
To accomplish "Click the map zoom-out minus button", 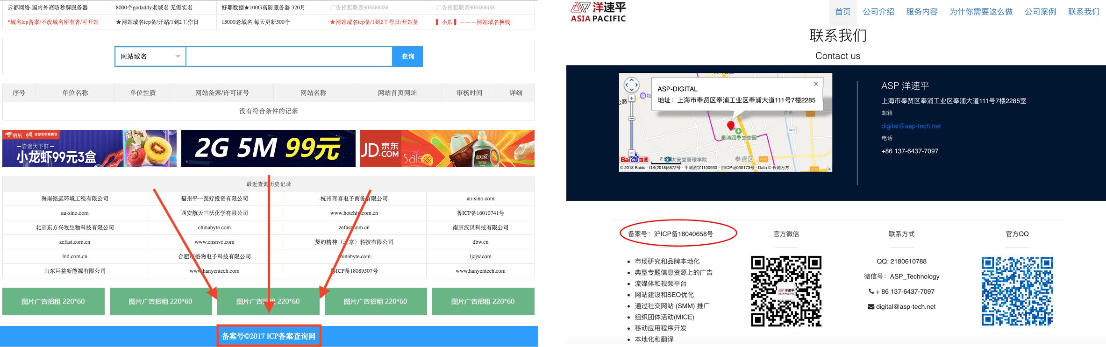I will (631, 153).
